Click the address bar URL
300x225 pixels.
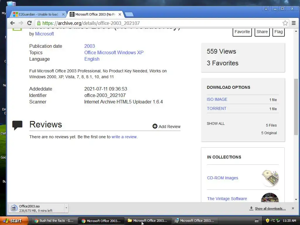(91, 23)
